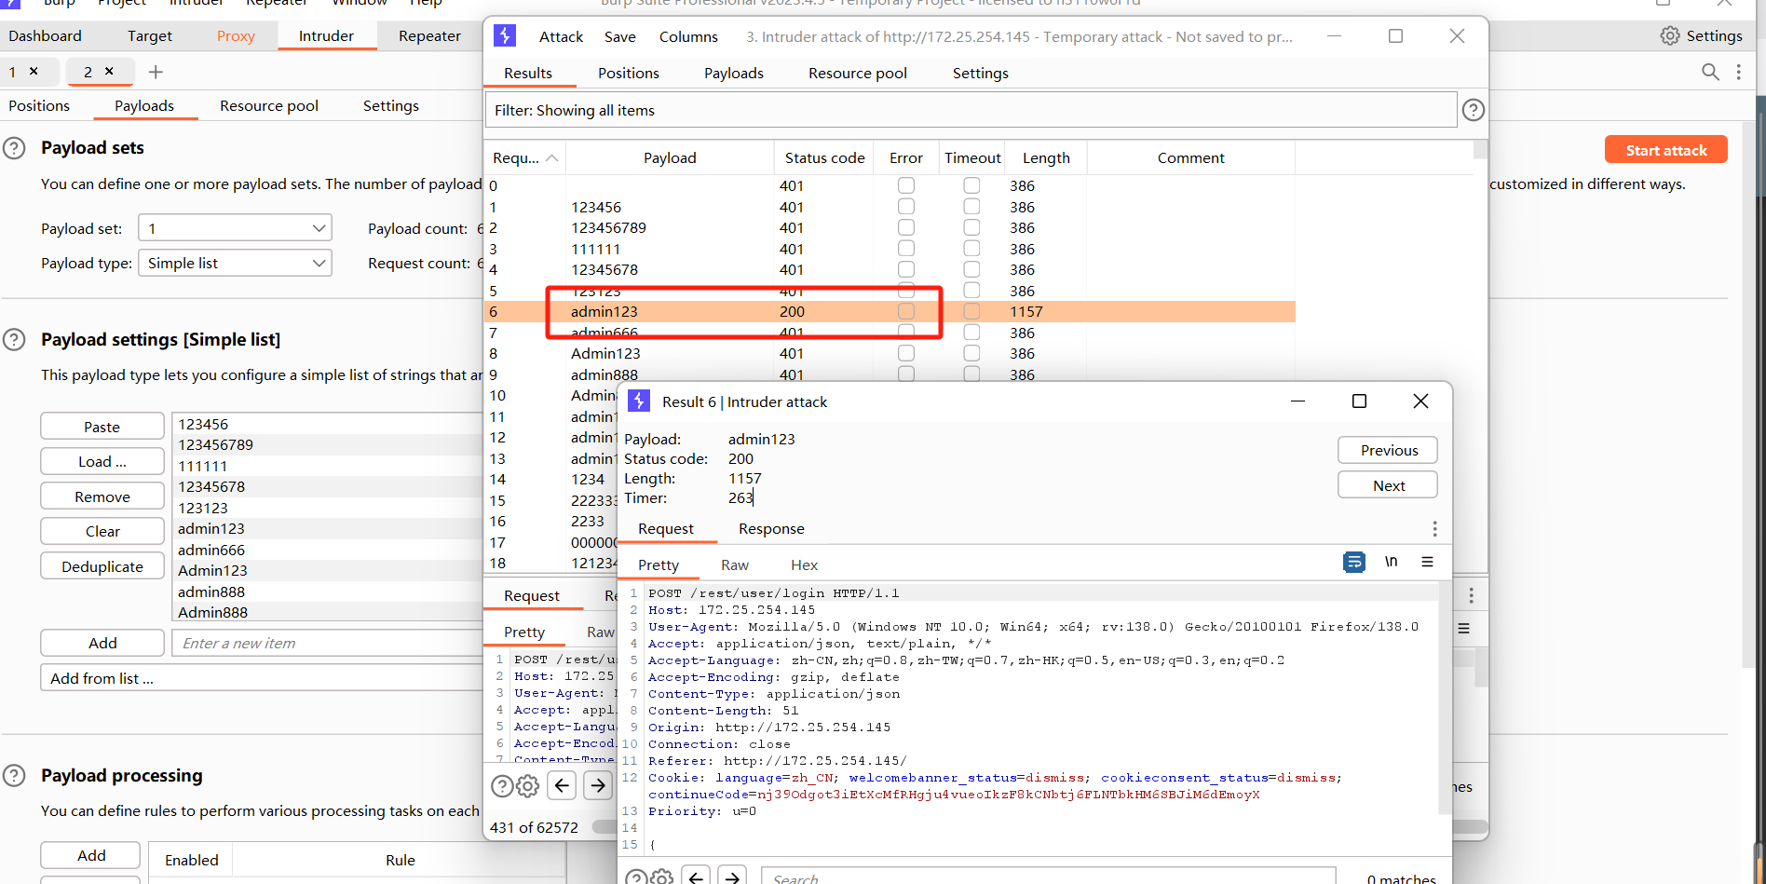Click the help icon in the attack window search bar
This screenshot has width=1766, height=884.
pyautogui.click(x=501, y=786)
